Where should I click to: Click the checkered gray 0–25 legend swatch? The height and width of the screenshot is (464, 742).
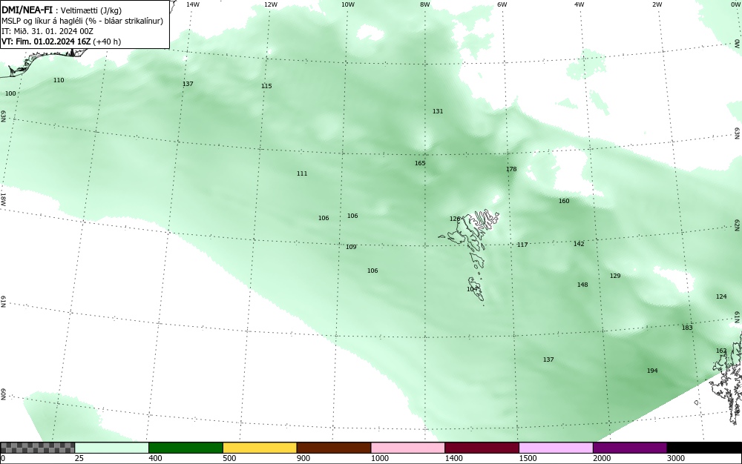tap(37, 448)
